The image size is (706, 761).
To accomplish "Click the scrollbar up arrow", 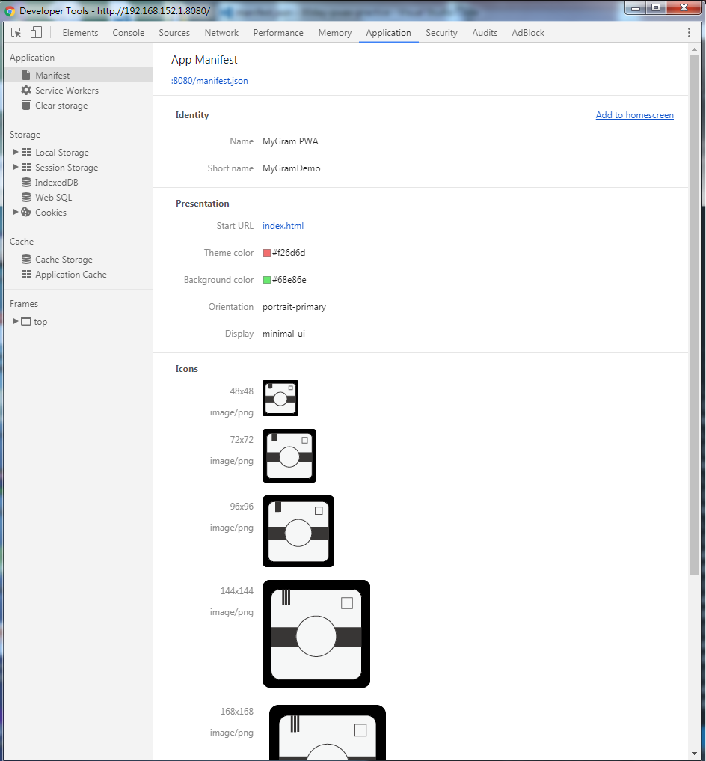I will click(x=694, y=49).
